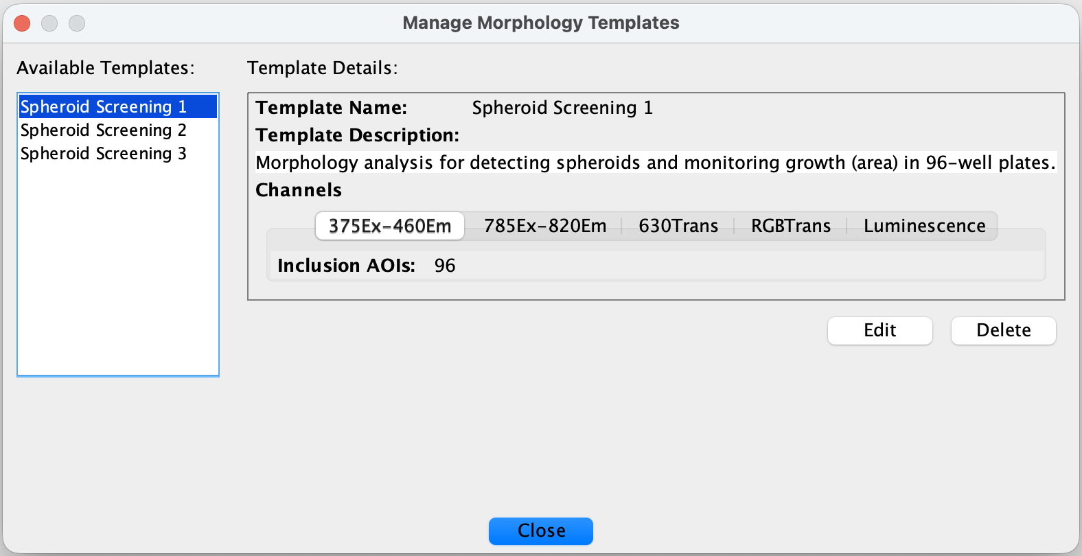
Task: Select Spheroid Screening 1 template
Action: coord(117,107)
